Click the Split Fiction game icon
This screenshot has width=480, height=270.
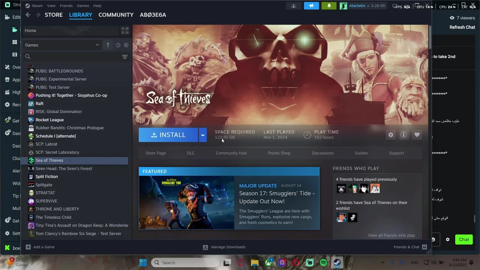click(31, 177)
